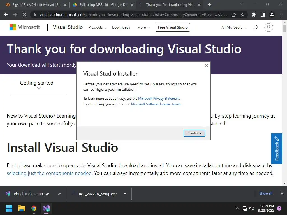
Task: Click selecting just the components needed link
Action: [49, 173]
